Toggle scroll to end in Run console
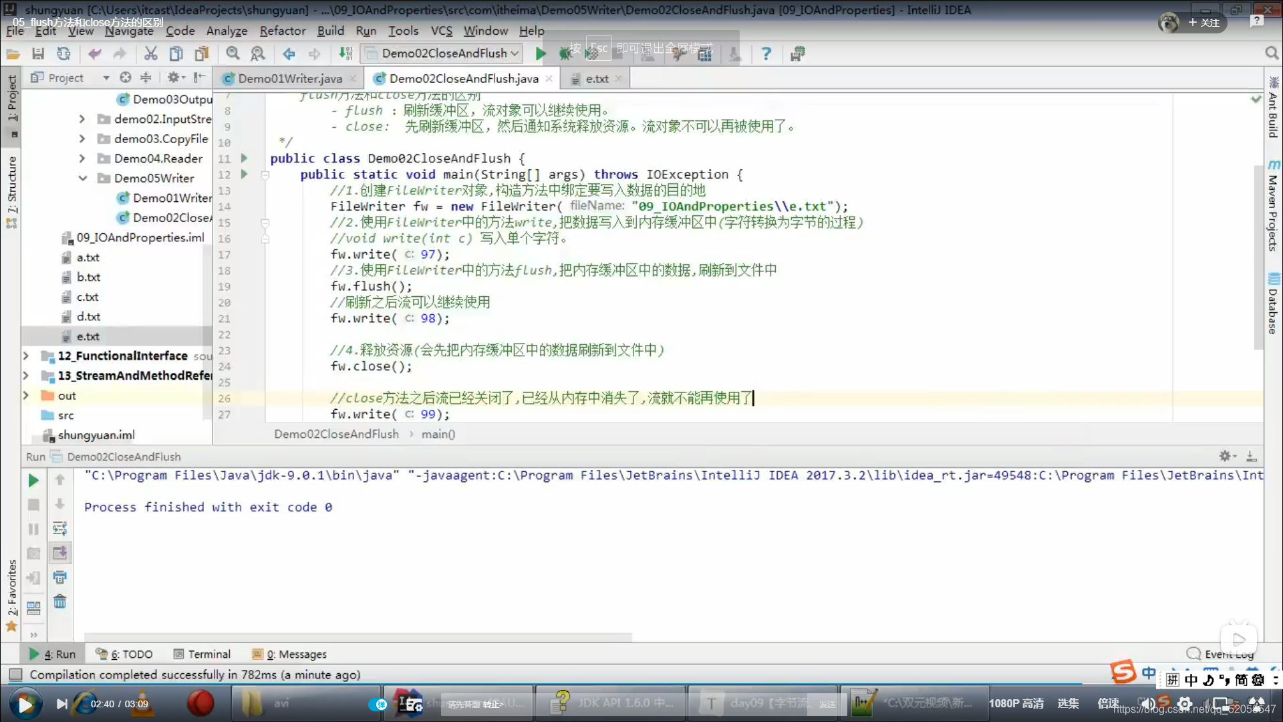This screenshot has height=722, width=1283. (x=59, y=553)
